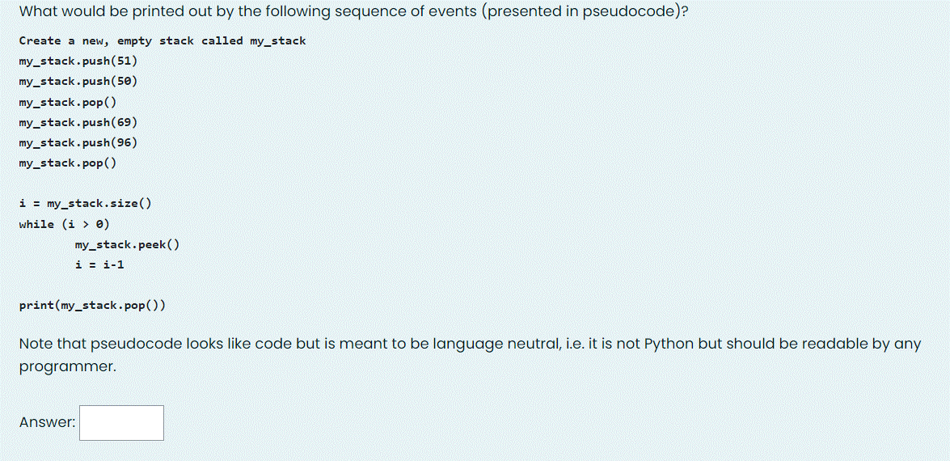Click the question sentence at the top
This screenshot has width=950, height=461.
tap(354, 13)
